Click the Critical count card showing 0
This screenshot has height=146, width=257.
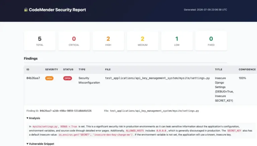click(74, 41)
